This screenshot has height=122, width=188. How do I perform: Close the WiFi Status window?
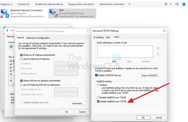[x=67, y=27]
